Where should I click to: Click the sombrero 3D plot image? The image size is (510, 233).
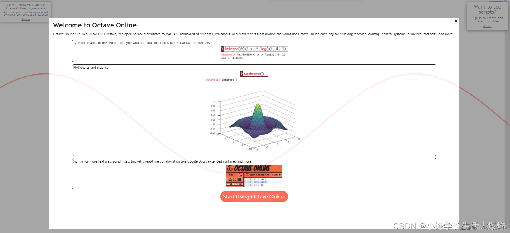click(254, 120)
